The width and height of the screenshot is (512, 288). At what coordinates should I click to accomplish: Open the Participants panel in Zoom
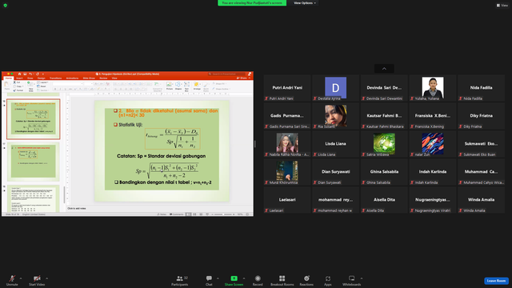pyautogui.click(x=179, y=280)
